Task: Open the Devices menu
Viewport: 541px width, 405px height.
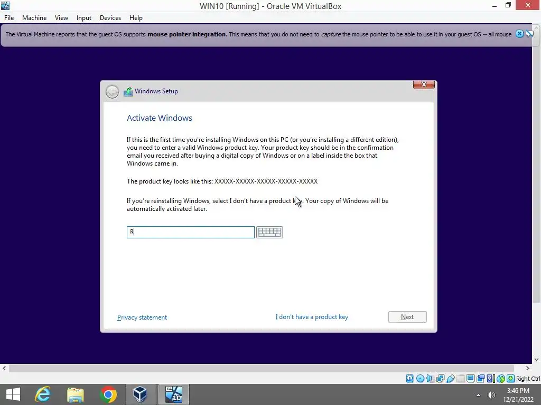Action: 110,18
